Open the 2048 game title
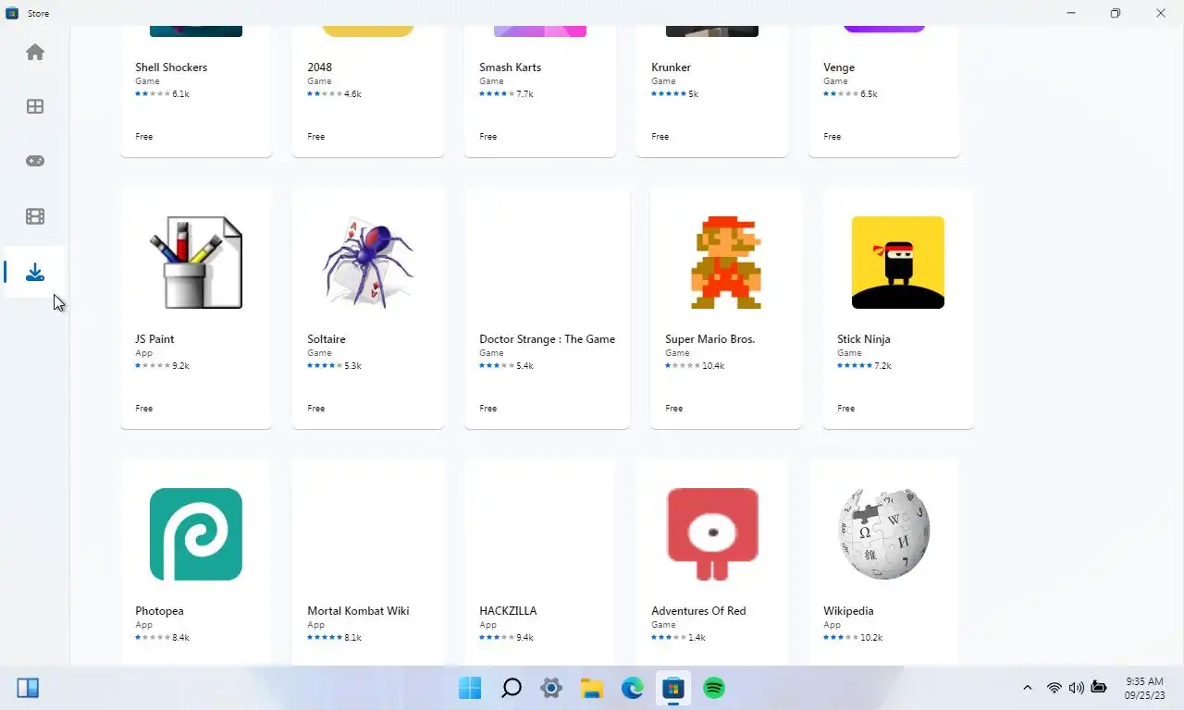This screenshot has height=710, width=1184. tap(319, 67)
